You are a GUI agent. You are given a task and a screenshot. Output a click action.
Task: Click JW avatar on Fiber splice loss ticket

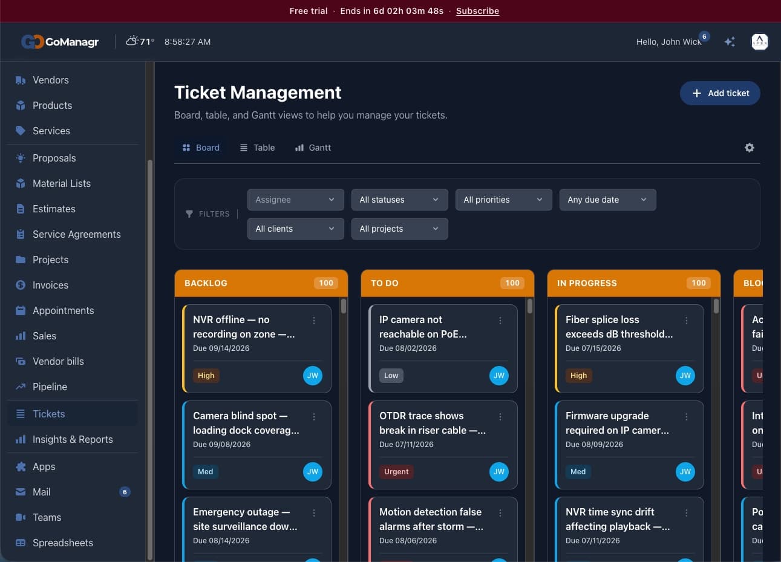tap(685, 376)
